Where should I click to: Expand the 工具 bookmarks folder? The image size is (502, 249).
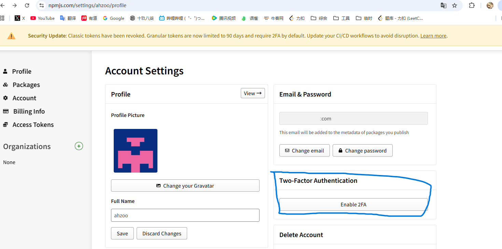tap(341, 18)
